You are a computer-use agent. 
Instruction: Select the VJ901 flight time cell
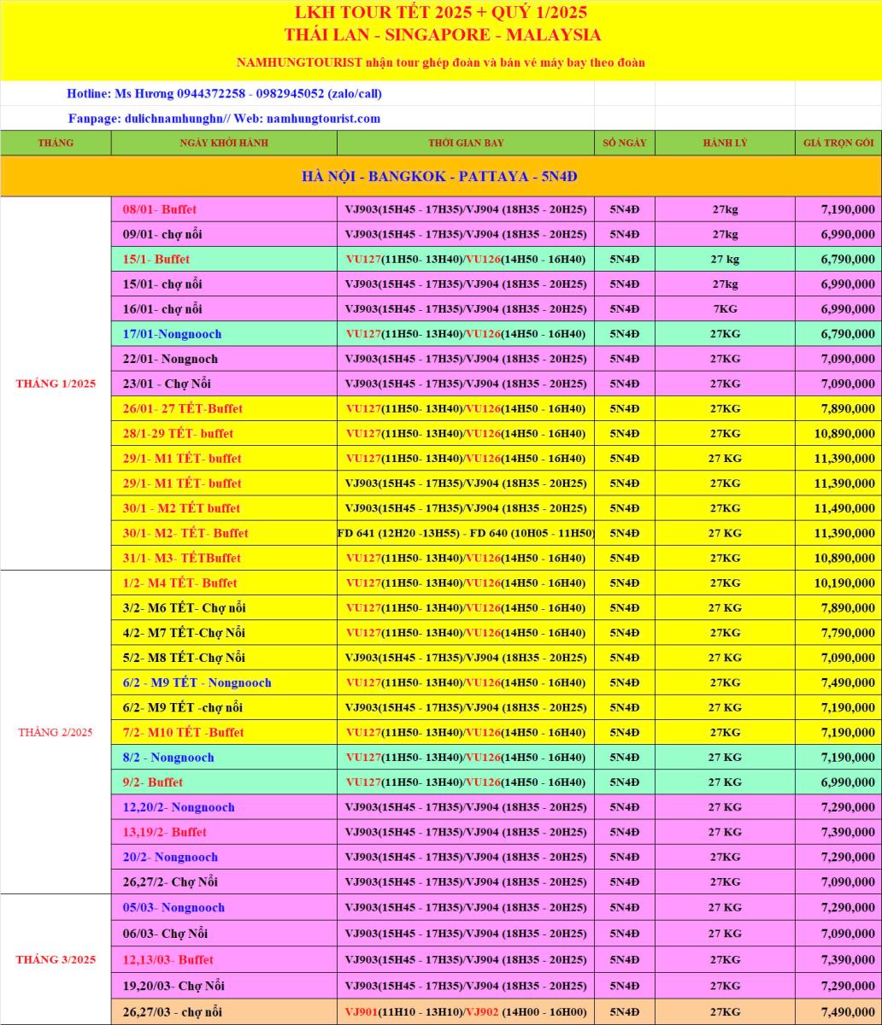click(x=465, y=1012)
